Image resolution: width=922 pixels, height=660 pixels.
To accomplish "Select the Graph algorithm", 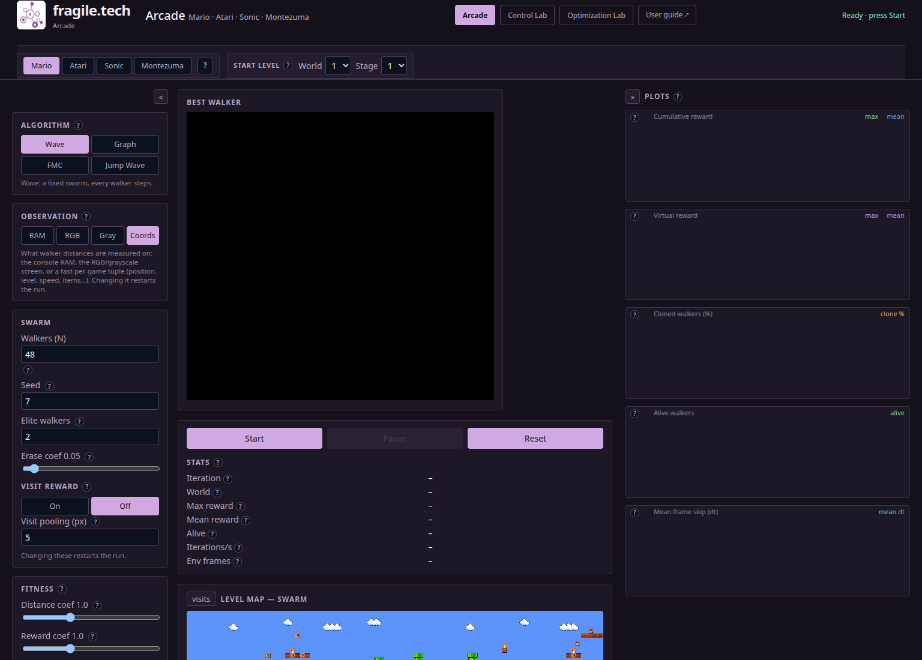I will tap(125, 145).
